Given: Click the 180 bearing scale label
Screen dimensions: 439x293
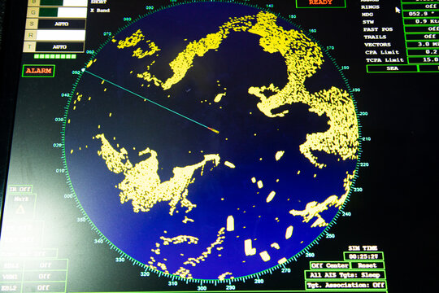Looking at the screenshot, I should click(x=345, y=68).
